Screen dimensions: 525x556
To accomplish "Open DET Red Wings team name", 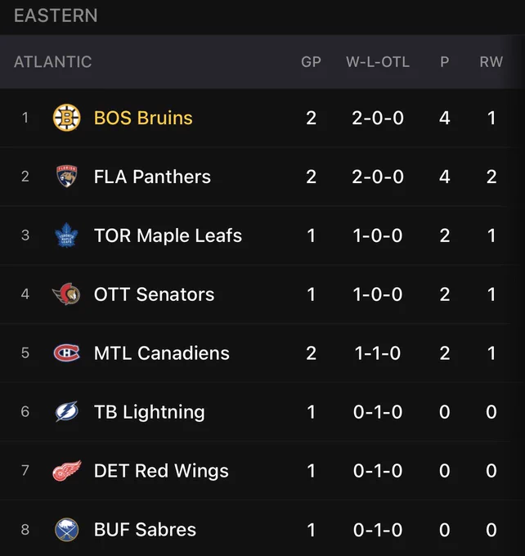I will (x=161, y=471).
